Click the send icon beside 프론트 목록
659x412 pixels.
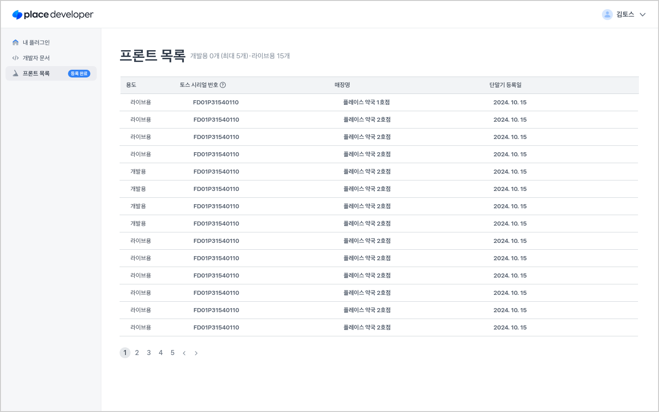(15, 73)
